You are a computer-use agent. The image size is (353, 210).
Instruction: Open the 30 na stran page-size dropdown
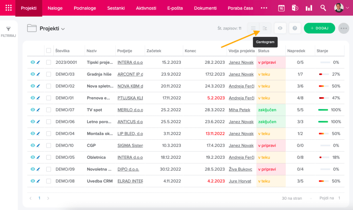tap(297, 198)
